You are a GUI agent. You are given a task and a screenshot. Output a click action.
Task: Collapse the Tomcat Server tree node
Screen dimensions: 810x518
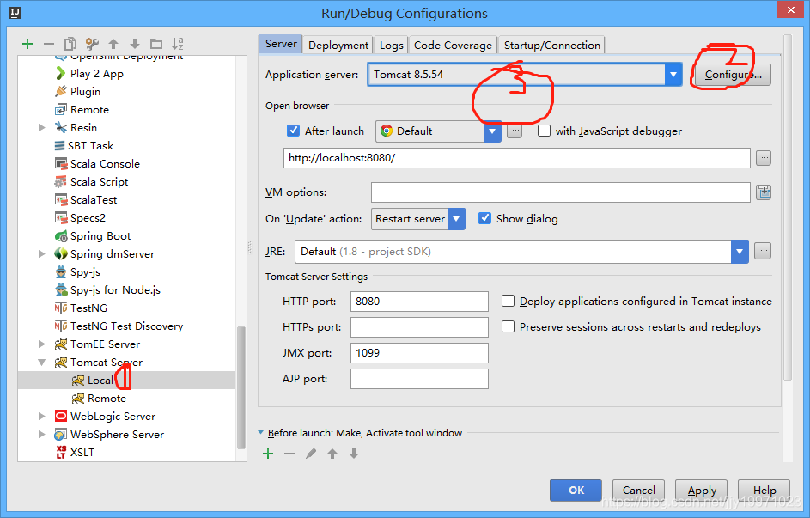pyautogui.click(x=42, y=362)
